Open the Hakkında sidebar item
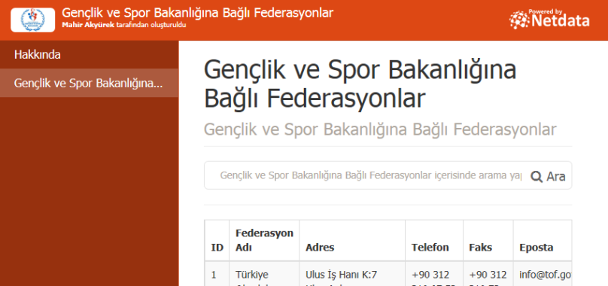 [x=90, y=55]
